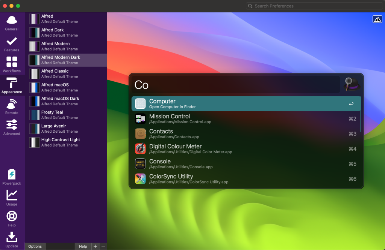This screenshot has height=250, width=385.
Task: Add a new theme with plus button
Action: (x=95, y=246)
